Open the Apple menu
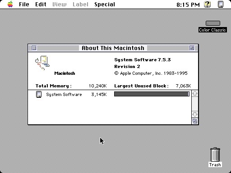The width and height of the screenshot is (231, 173). [10, 4]
